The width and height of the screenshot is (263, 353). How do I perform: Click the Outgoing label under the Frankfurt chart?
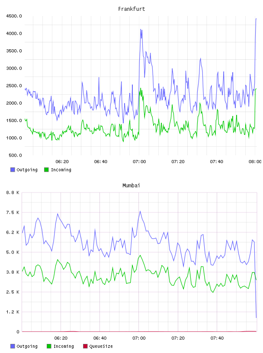point(27,170)
